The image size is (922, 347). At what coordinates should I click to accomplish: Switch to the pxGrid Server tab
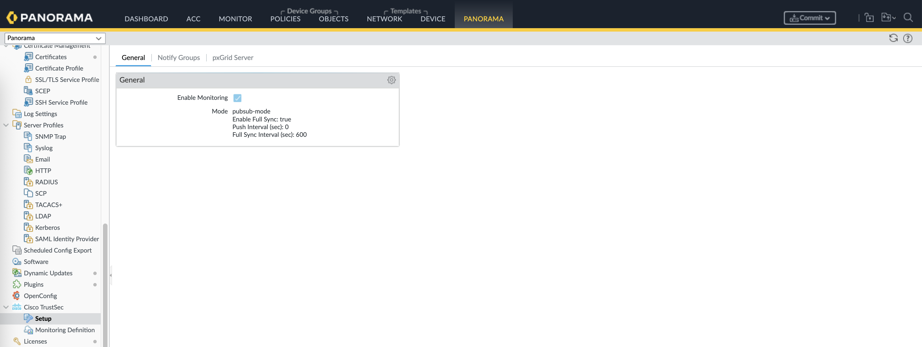pyautogui.click(x=233, y=58)
